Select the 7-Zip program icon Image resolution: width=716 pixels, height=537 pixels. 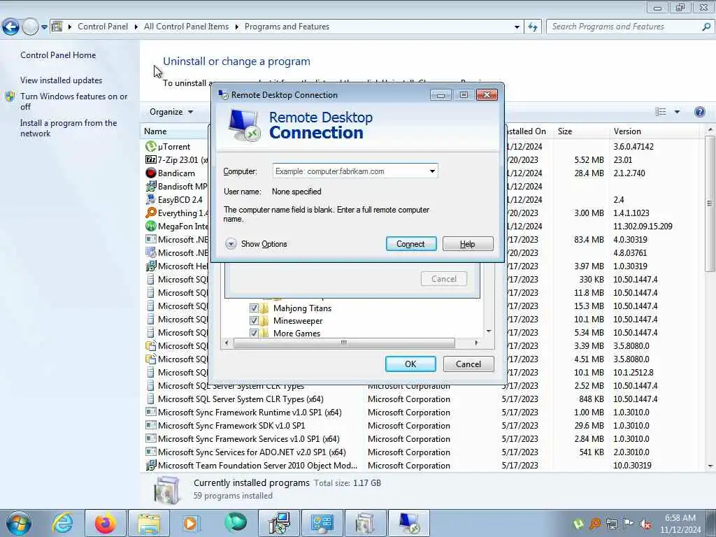[x=151, y=160]
